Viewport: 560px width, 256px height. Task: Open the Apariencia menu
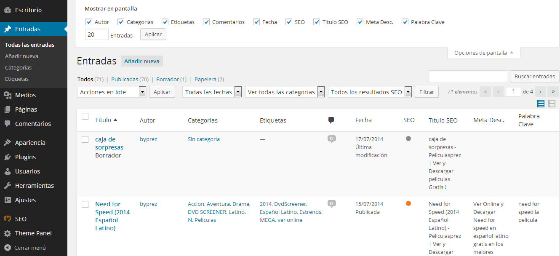click(30, 143)
